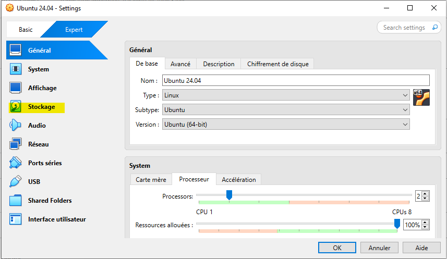Select the Ports séries icon
This screenshot has width=447, height=259.
(16, 163)
